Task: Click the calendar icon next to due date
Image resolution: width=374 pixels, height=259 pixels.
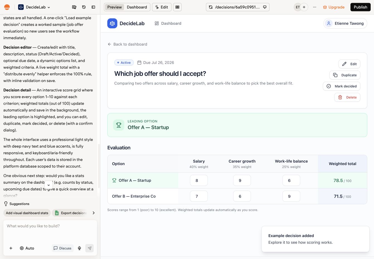Action: (139, 63)
